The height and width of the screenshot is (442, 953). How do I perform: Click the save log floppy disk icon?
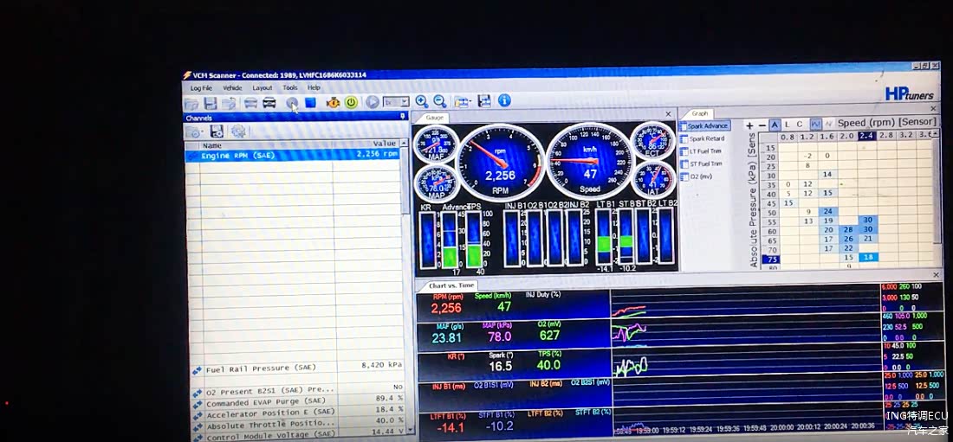[210, 103]
